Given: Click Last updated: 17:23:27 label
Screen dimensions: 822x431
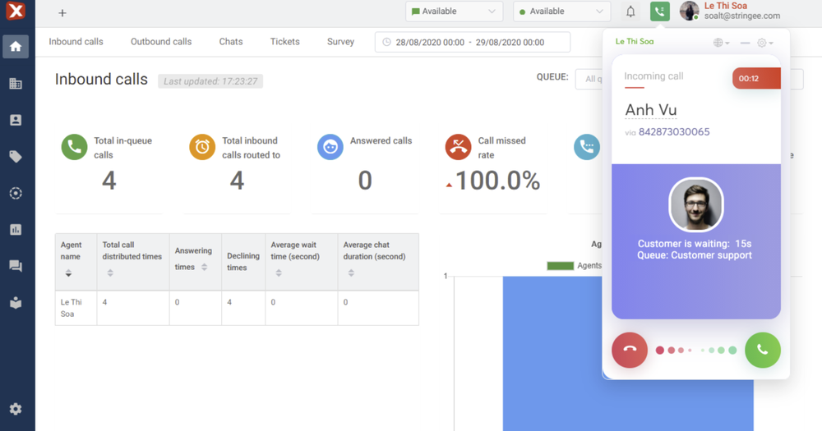Looking at the screenshot, I should coord(210,81).
